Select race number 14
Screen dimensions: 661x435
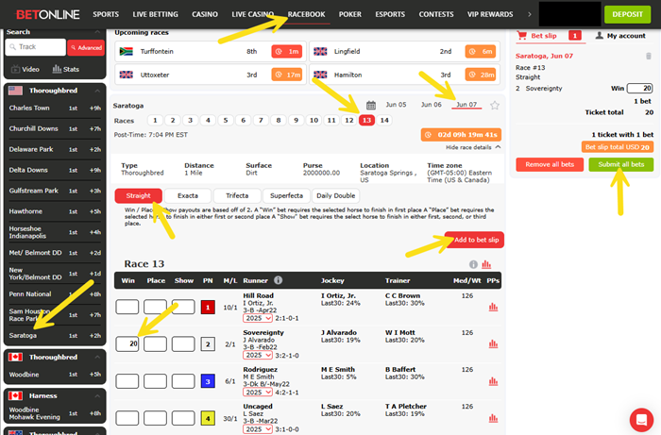pos(384,121)
